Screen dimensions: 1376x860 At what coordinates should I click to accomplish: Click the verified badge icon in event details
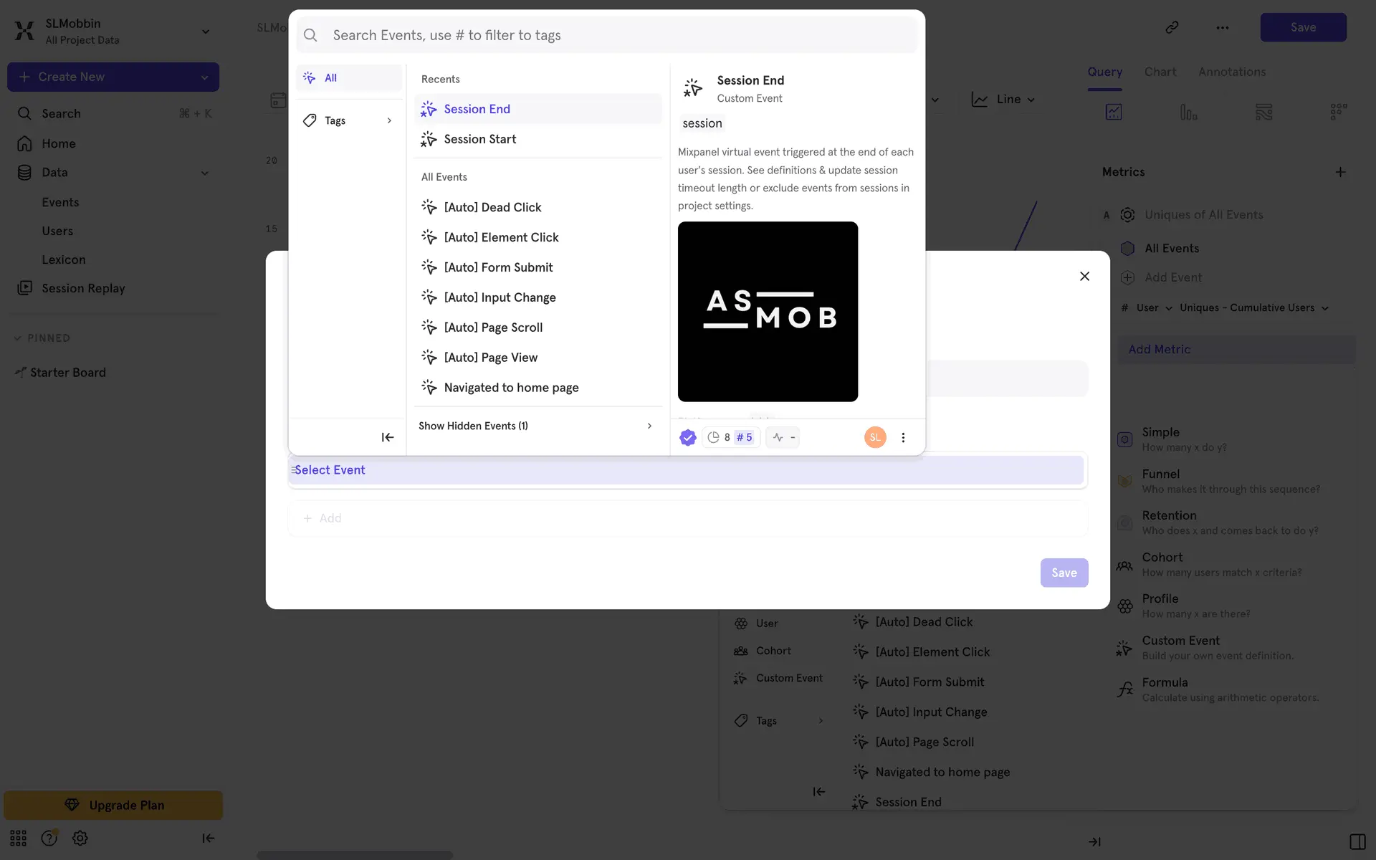pos(687,437)
